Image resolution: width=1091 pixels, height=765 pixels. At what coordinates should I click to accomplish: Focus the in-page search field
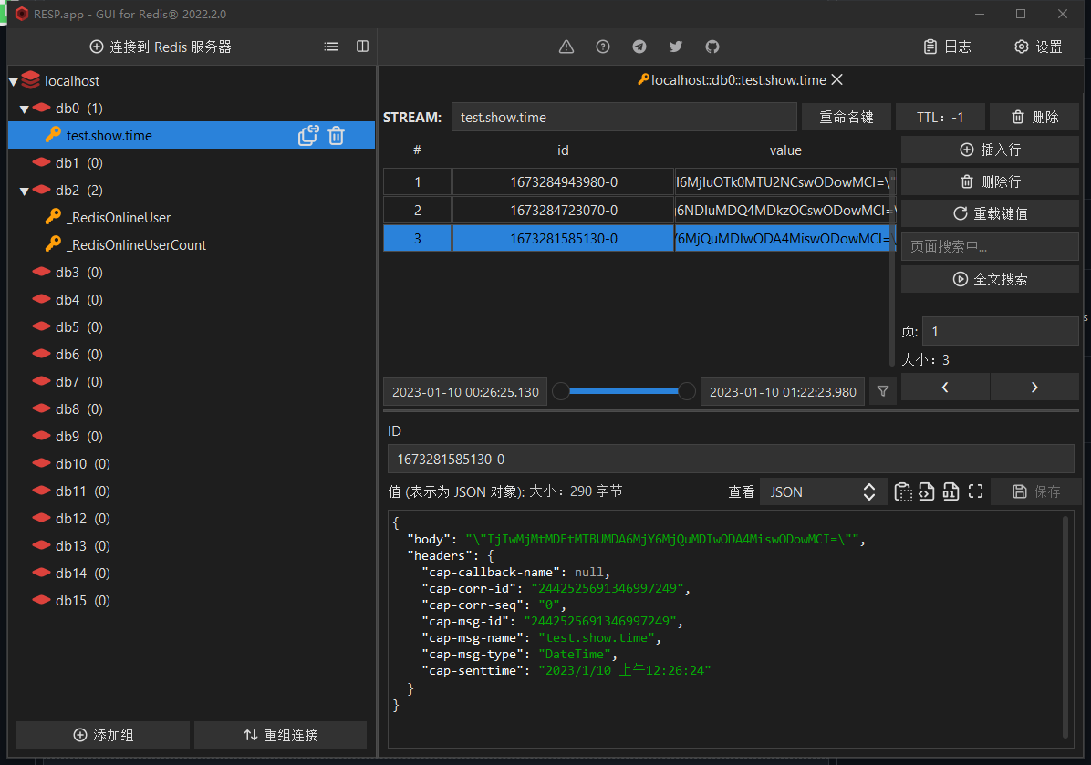tap(990, 246)
